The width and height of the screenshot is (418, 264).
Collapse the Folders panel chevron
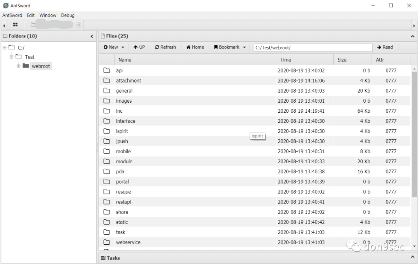[92, 36]
